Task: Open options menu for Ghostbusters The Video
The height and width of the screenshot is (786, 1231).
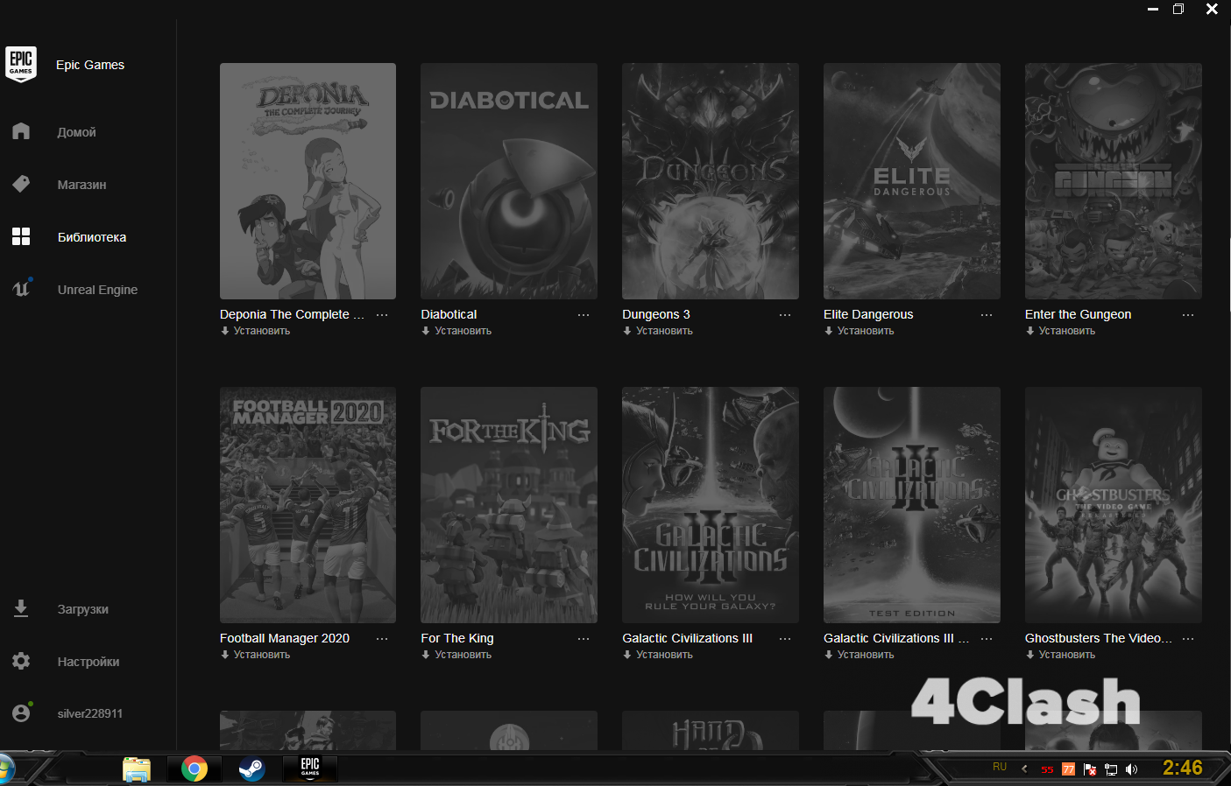Action: coord(1188,639)
